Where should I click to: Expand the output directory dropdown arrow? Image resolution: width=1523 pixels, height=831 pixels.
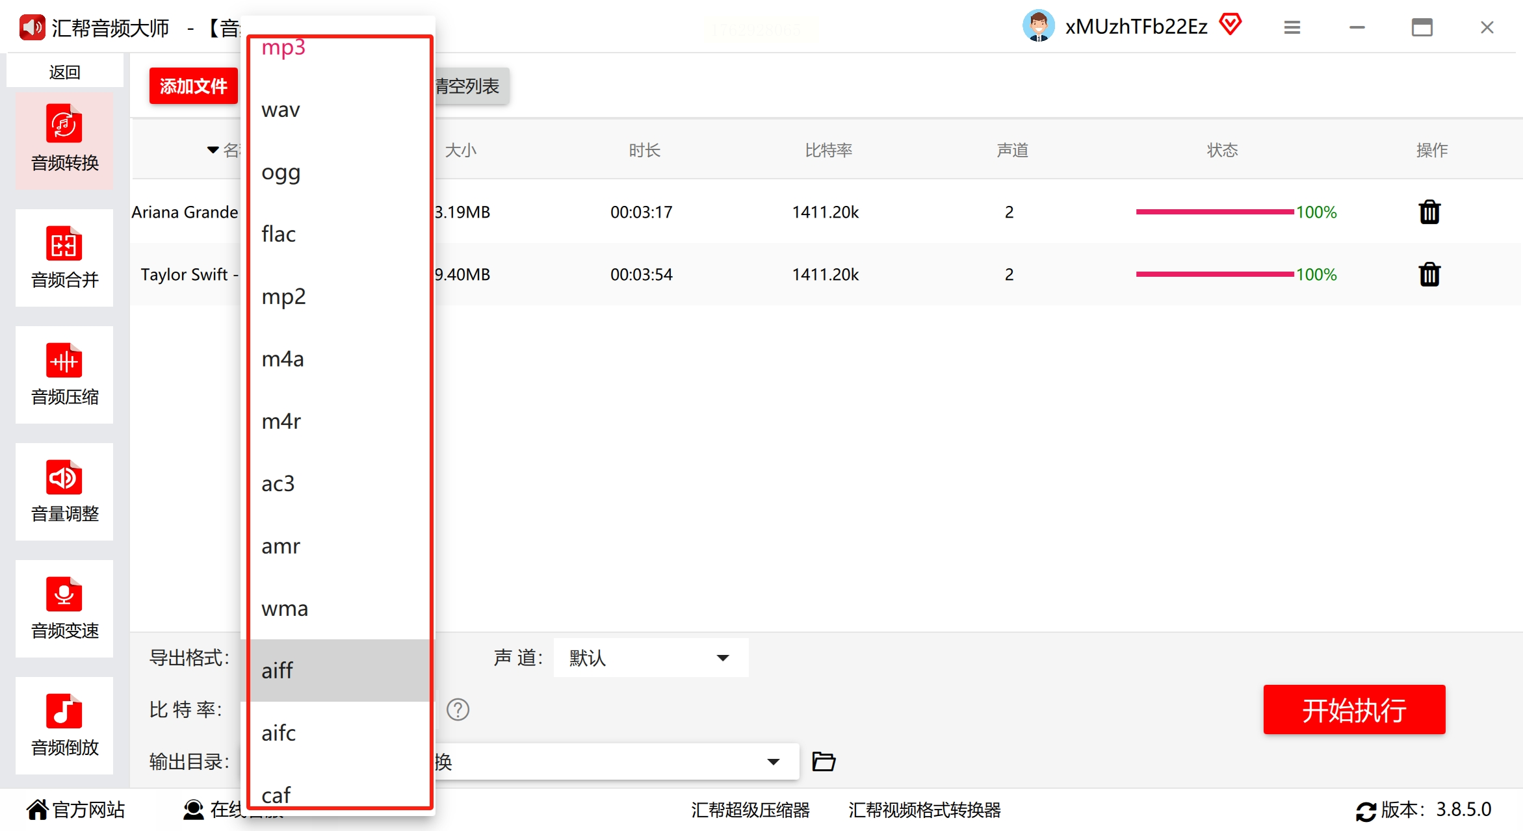click(773, 761)
